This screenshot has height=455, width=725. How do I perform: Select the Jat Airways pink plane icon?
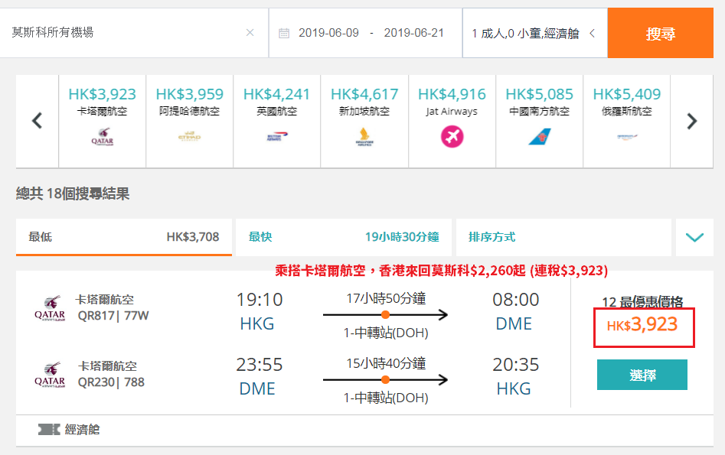coord(452,137)
